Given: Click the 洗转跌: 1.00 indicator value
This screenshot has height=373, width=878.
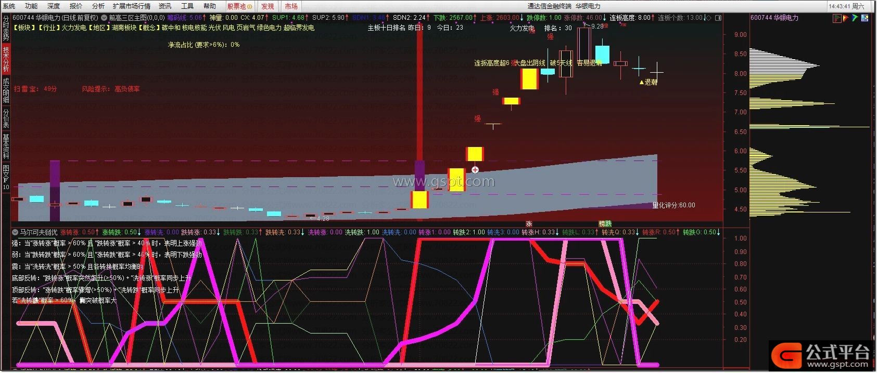Looking at the screenshot, I should (362, 232).
